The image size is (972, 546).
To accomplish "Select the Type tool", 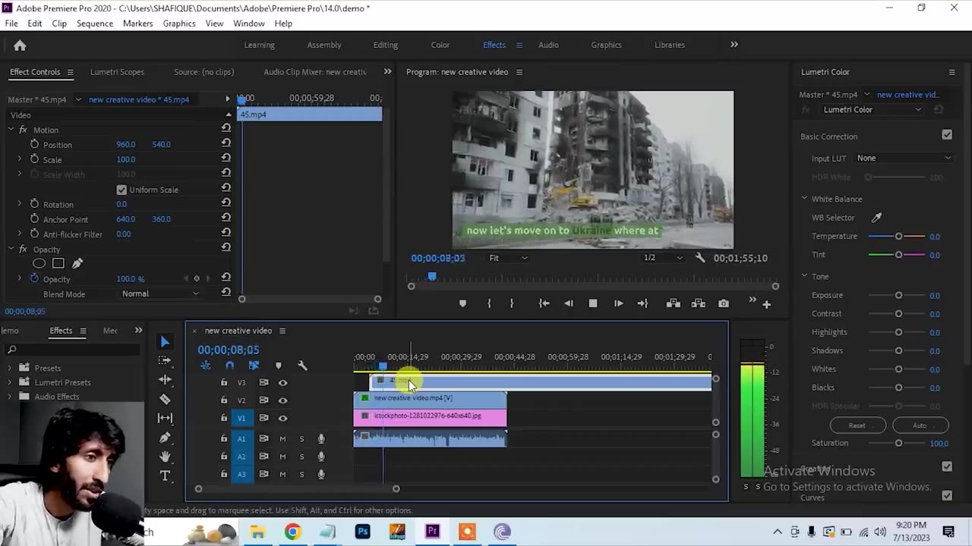I will (x=165, y=475).
